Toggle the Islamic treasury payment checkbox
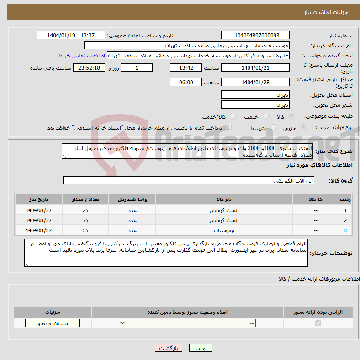 coord(228,127)
